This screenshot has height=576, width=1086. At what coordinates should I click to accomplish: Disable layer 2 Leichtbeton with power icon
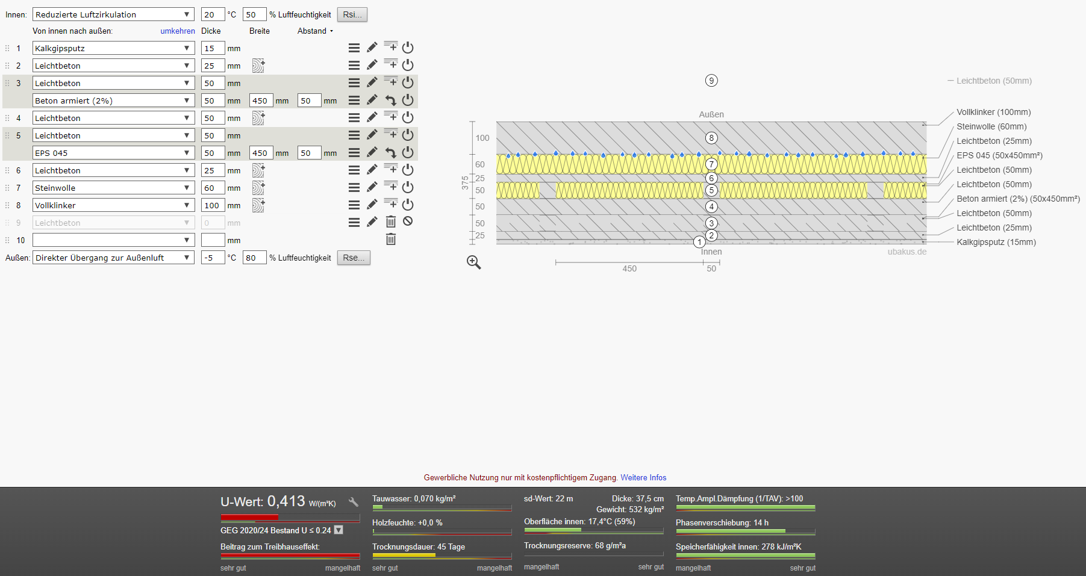408,65
